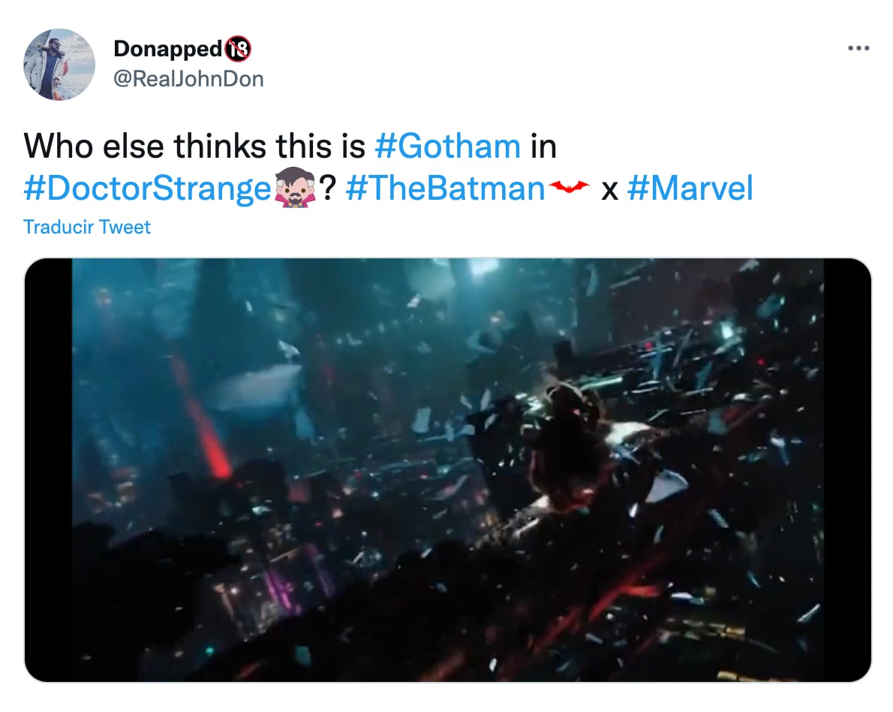This screenshot has height=712, width=893.
Task: Click the question mark after the Strange emoji
Action: [328, 189]
